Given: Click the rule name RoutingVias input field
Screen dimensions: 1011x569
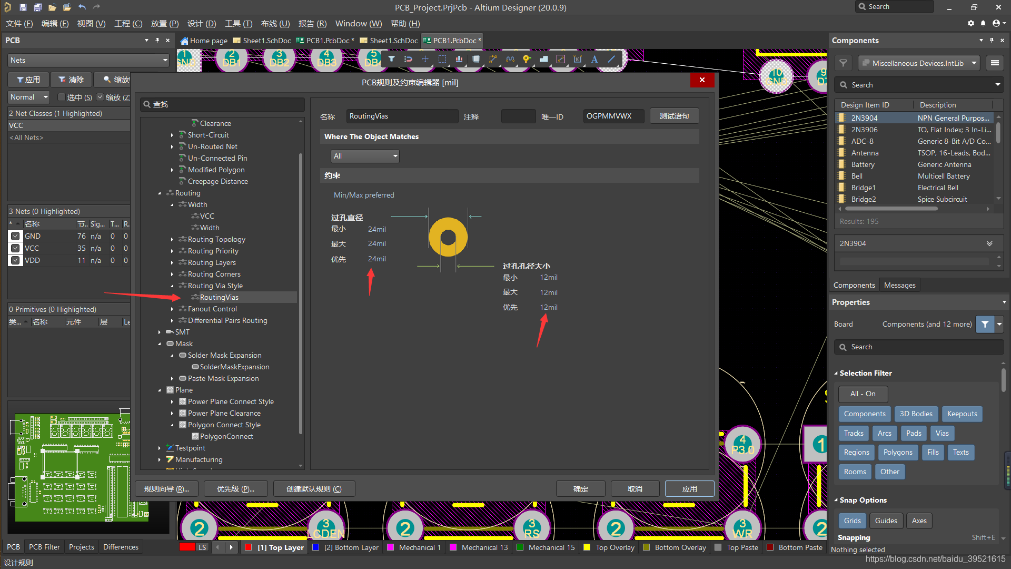Looking at the screenshot, I should point(402,116).
